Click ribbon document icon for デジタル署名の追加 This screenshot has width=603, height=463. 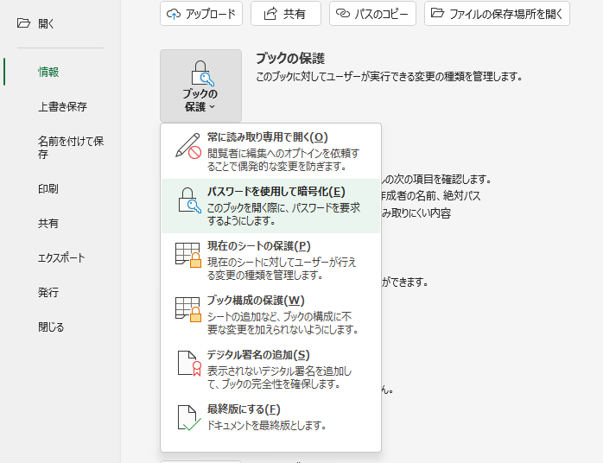tap(189, 364)
